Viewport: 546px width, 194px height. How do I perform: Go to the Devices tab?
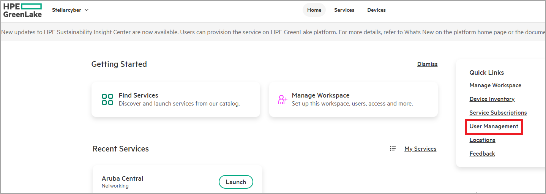[x=376, y=10]
